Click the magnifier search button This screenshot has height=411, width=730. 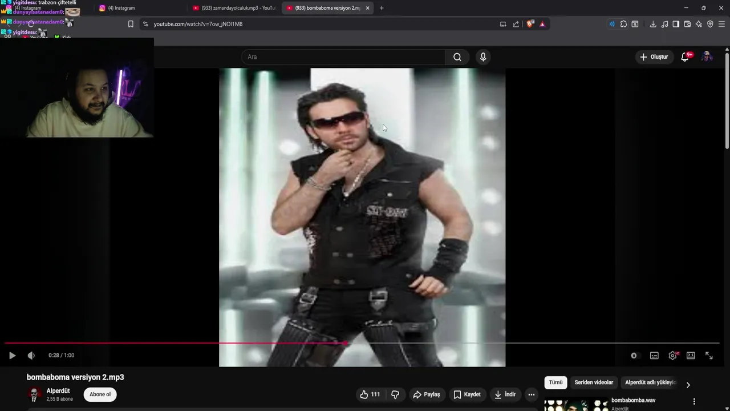[x=457, y=57]
